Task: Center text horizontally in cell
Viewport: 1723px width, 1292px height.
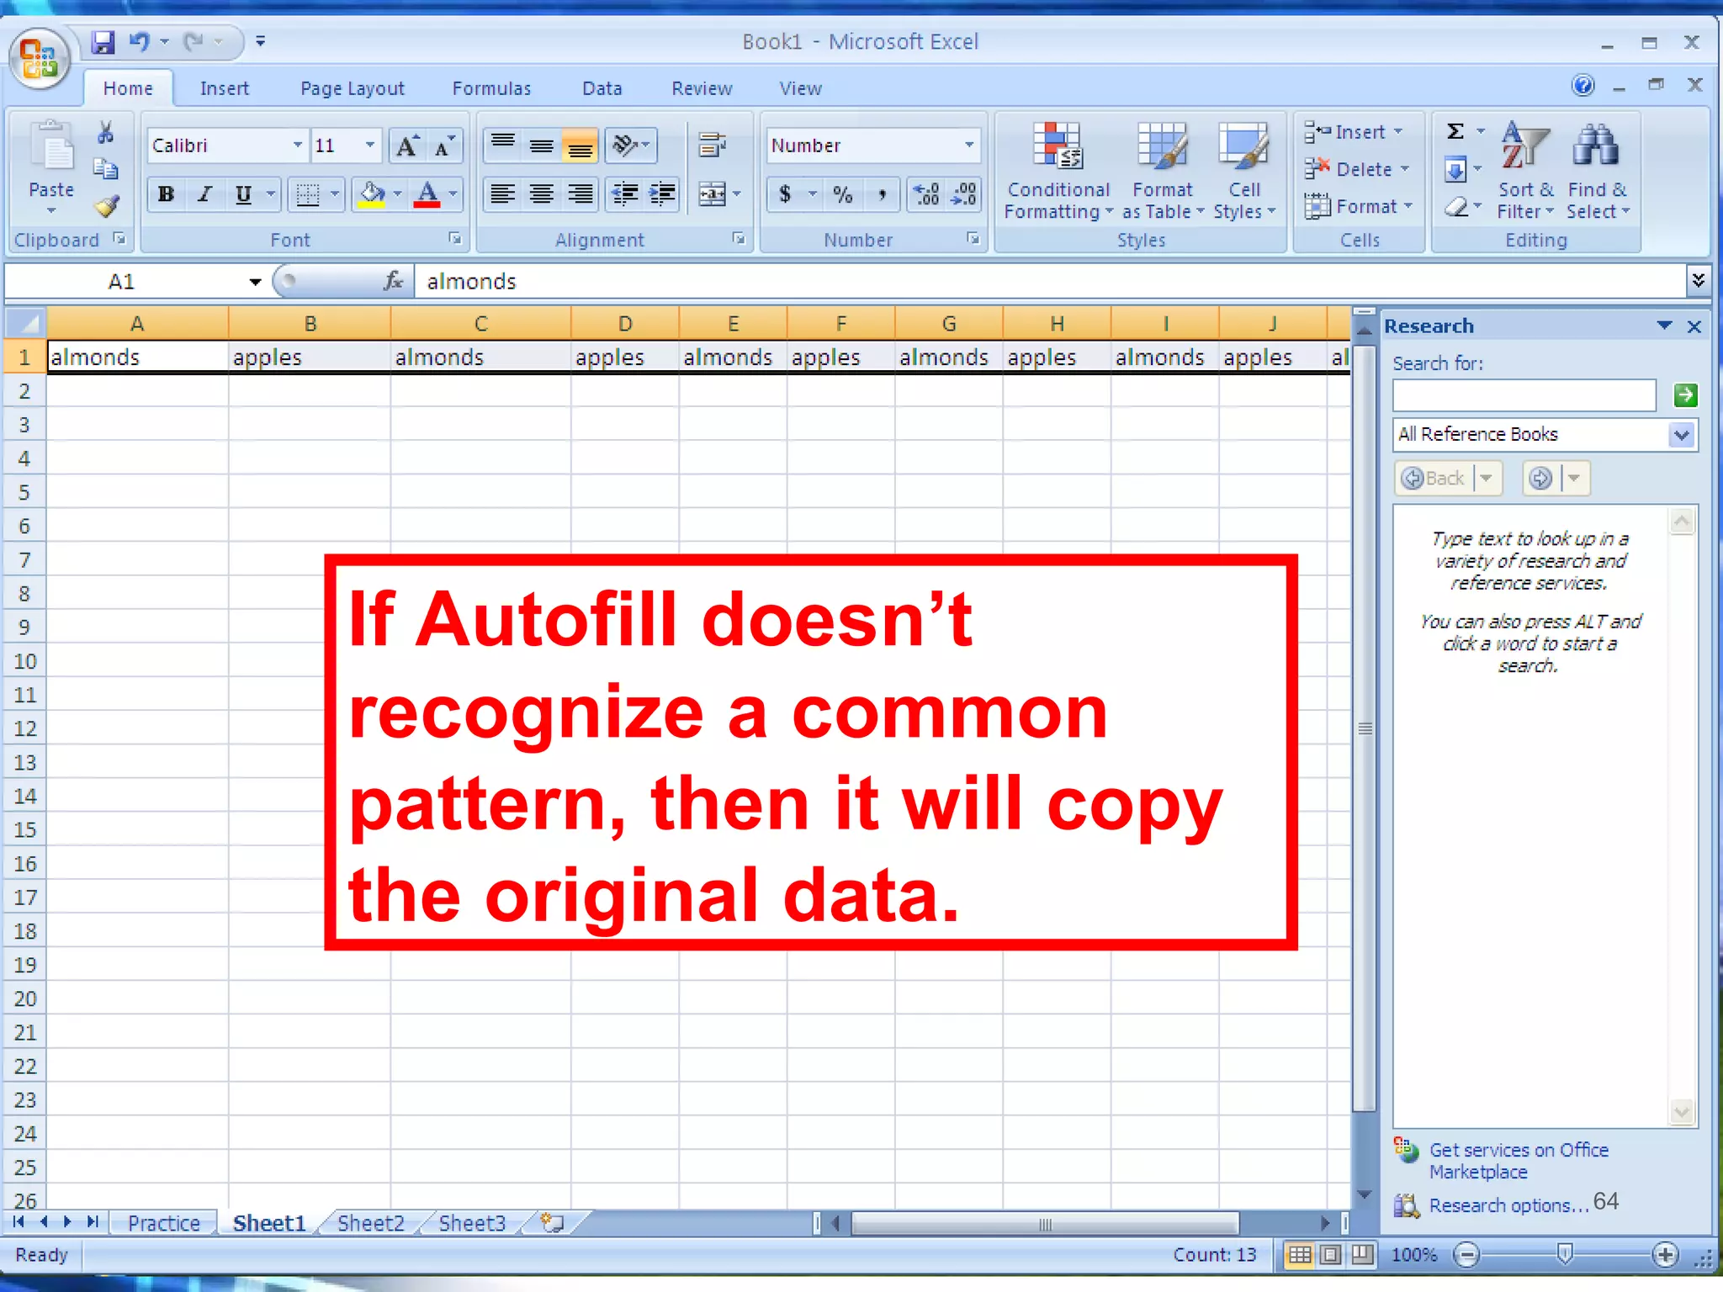Action: click(542, 194)
